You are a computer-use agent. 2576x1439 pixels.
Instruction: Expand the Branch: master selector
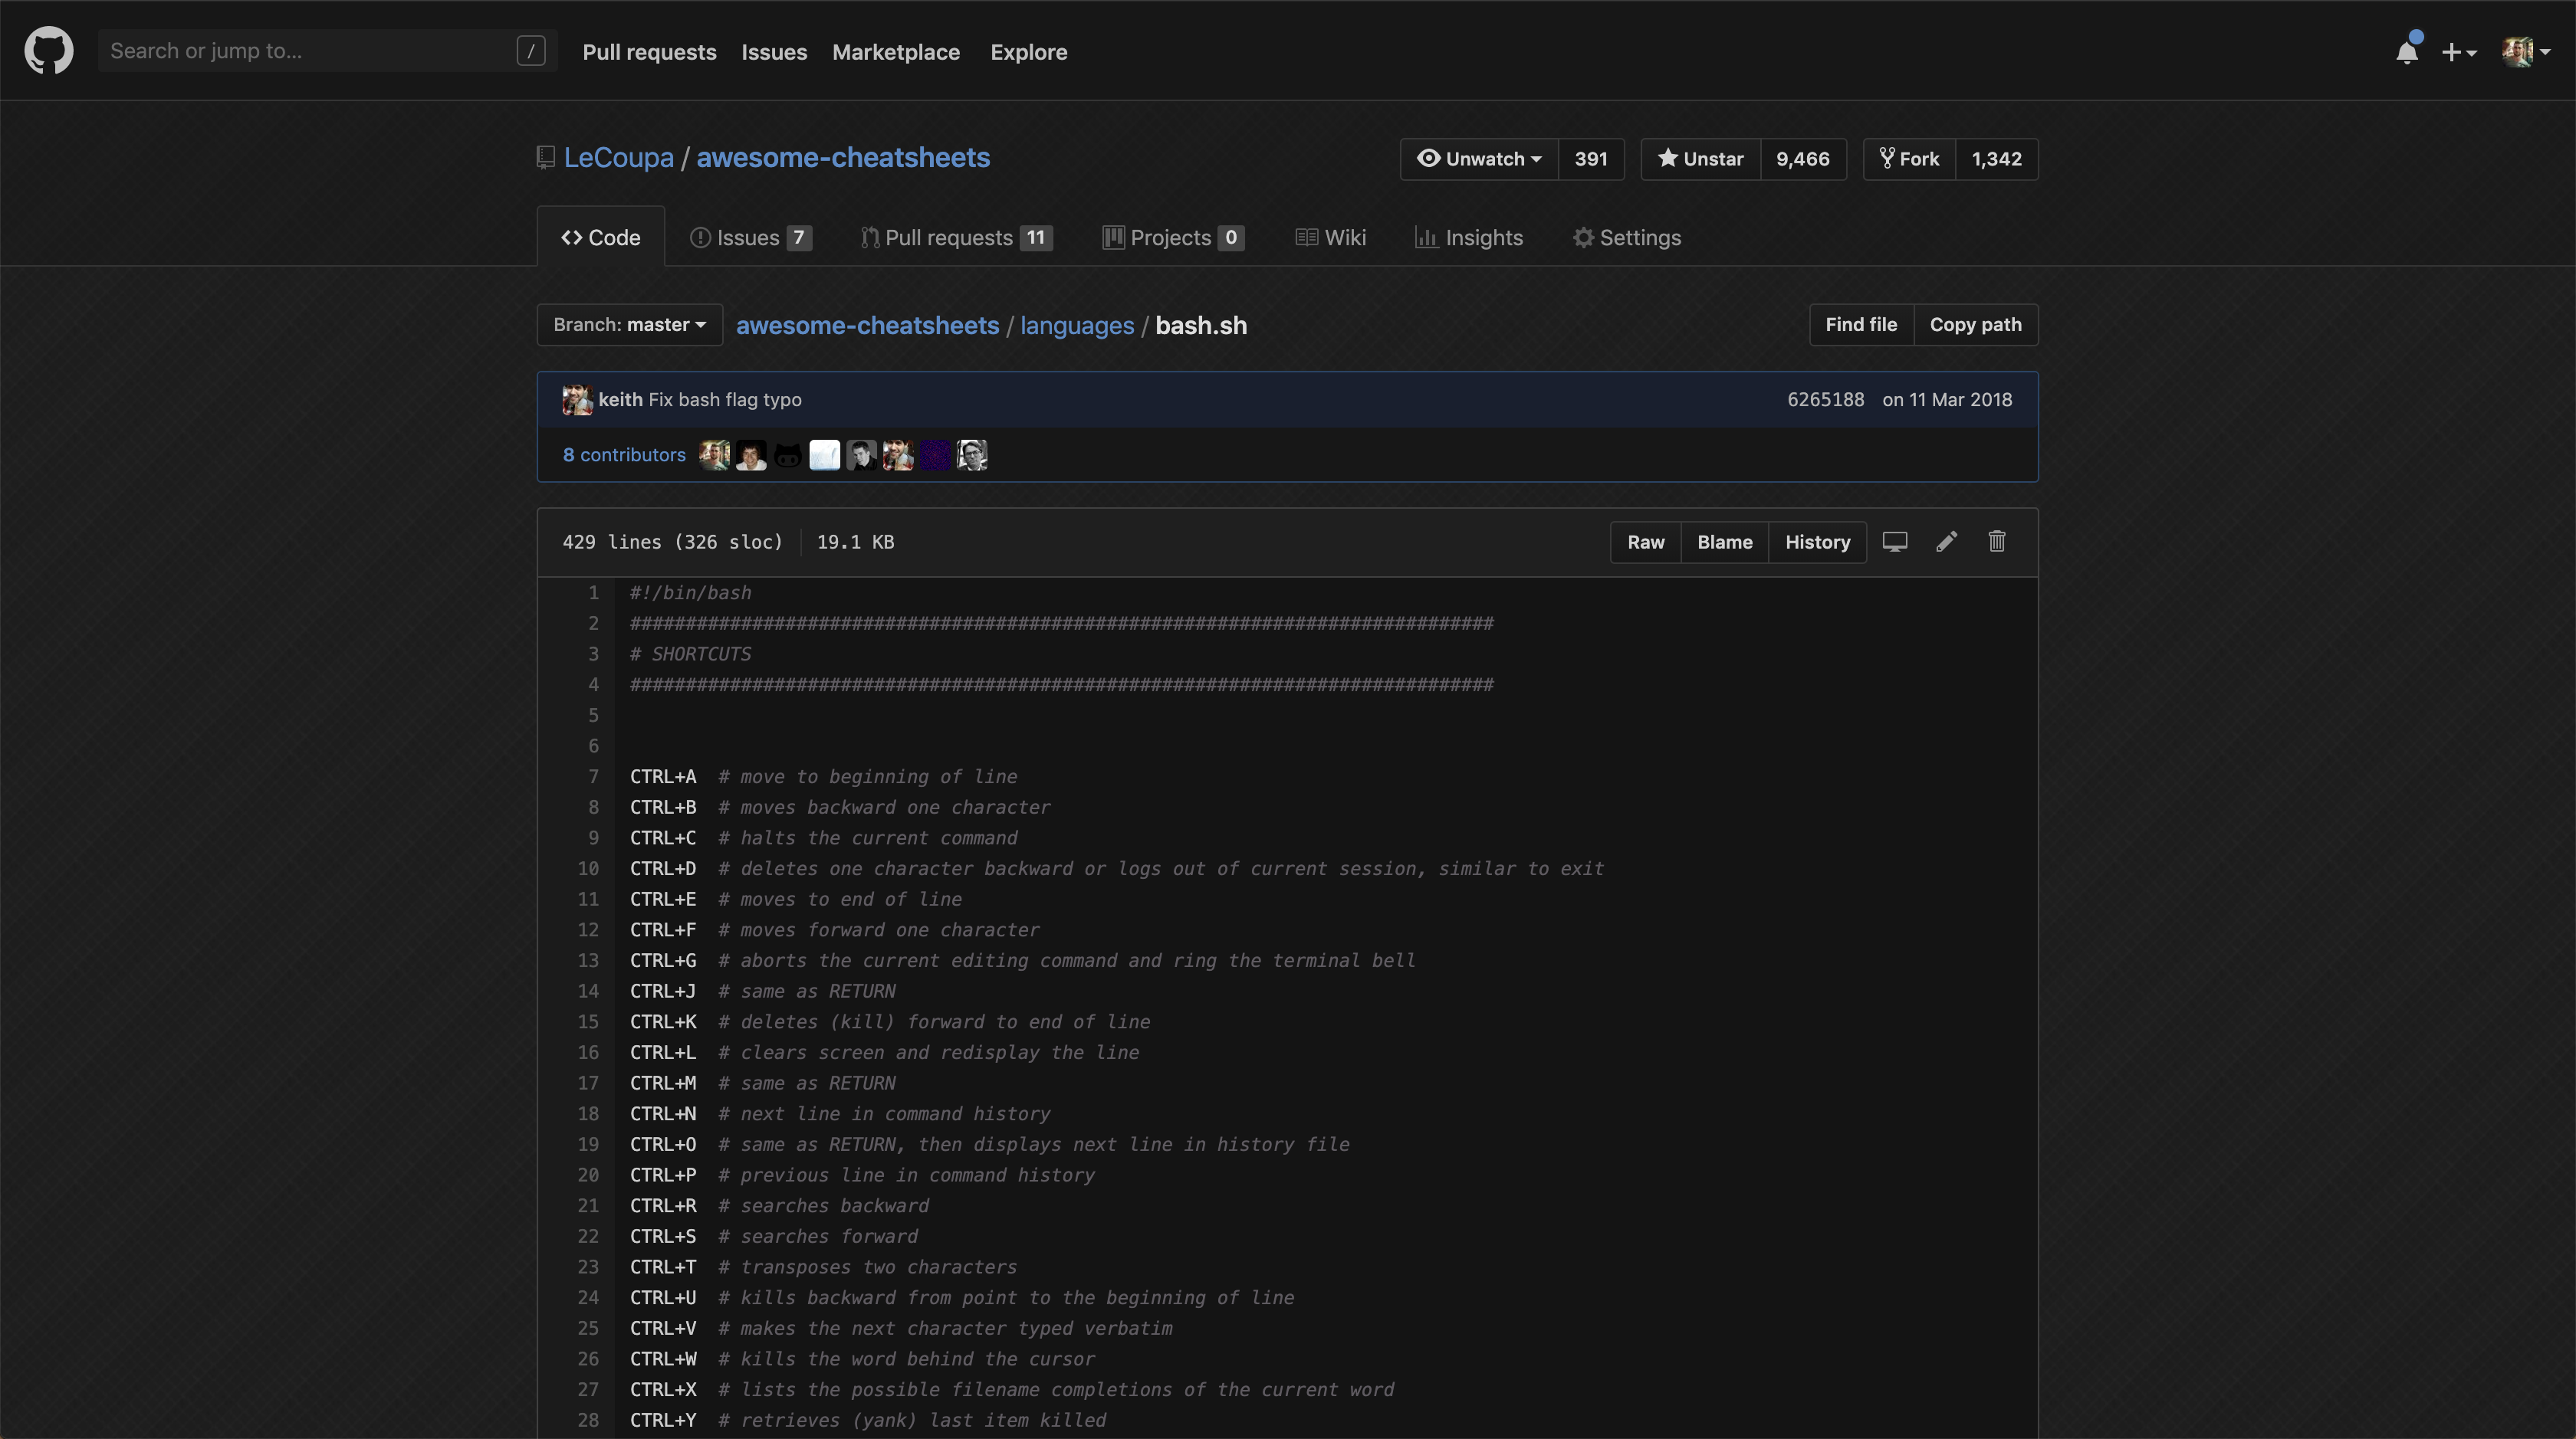[629, 325]
